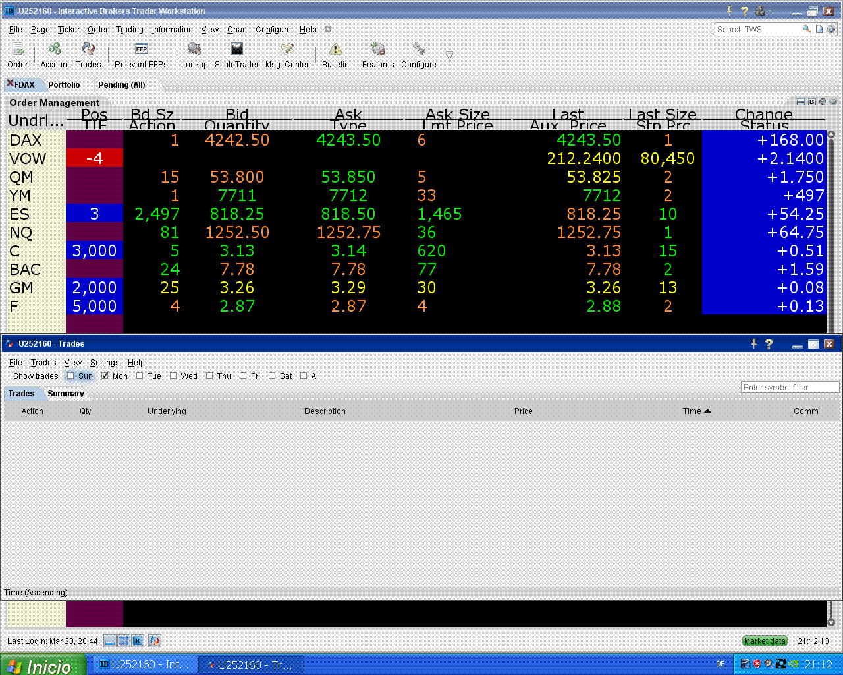Expand the toolbar overflow triangle
This screenshot has width=843, height=675.
pyautogui.click(x=449, y=56)
